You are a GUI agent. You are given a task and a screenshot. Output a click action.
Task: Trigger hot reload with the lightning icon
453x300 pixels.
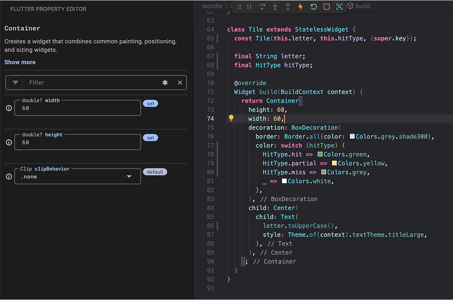pyautogui.click(x=301, y=6)
